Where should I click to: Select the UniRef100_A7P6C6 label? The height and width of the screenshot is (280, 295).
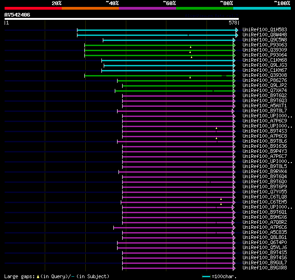[265, 227]
